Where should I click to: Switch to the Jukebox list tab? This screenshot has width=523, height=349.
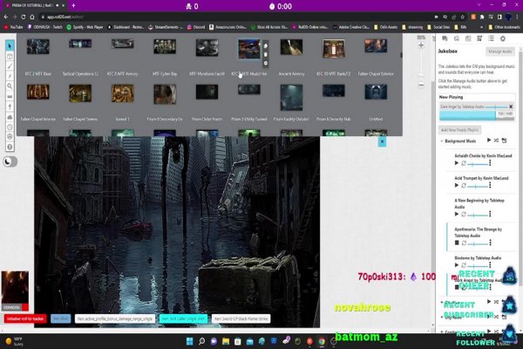tap(491, 38)
